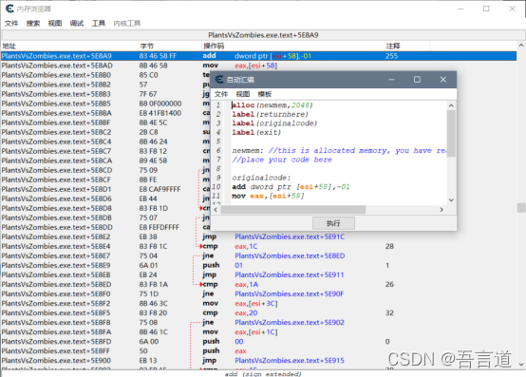The height and width of the screenshot is (377, 526).
Task: Click the bytes cell 83 F8 1A
Action: point(154,285)
